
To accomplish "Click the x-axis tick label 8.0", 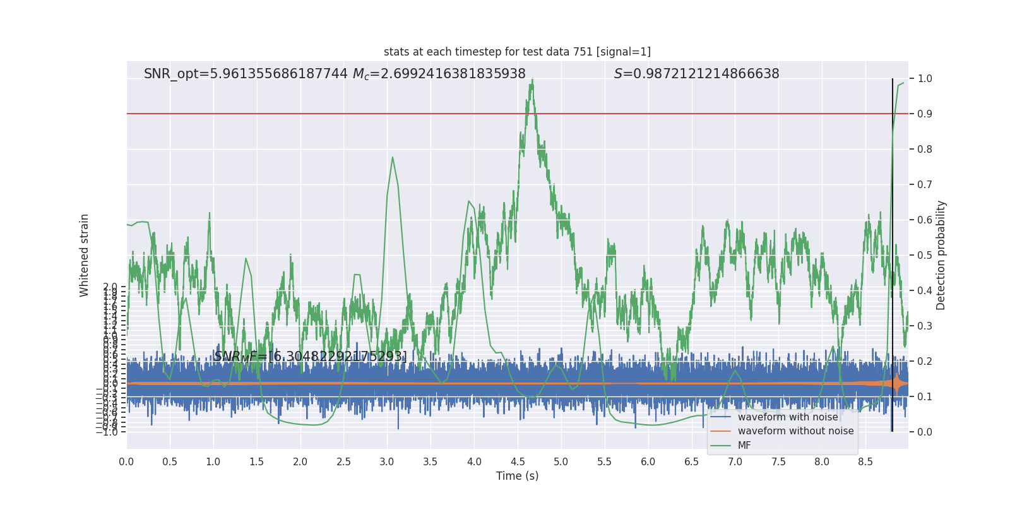I will point(822,461).
